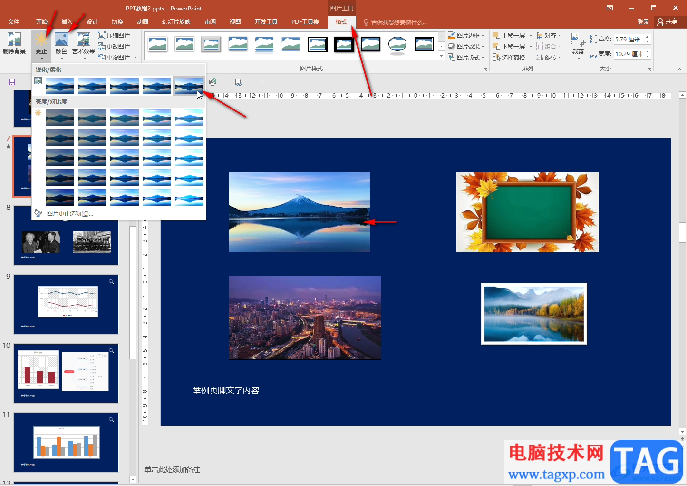Click Compress Pictures (压缩图片)

(114, 35)
